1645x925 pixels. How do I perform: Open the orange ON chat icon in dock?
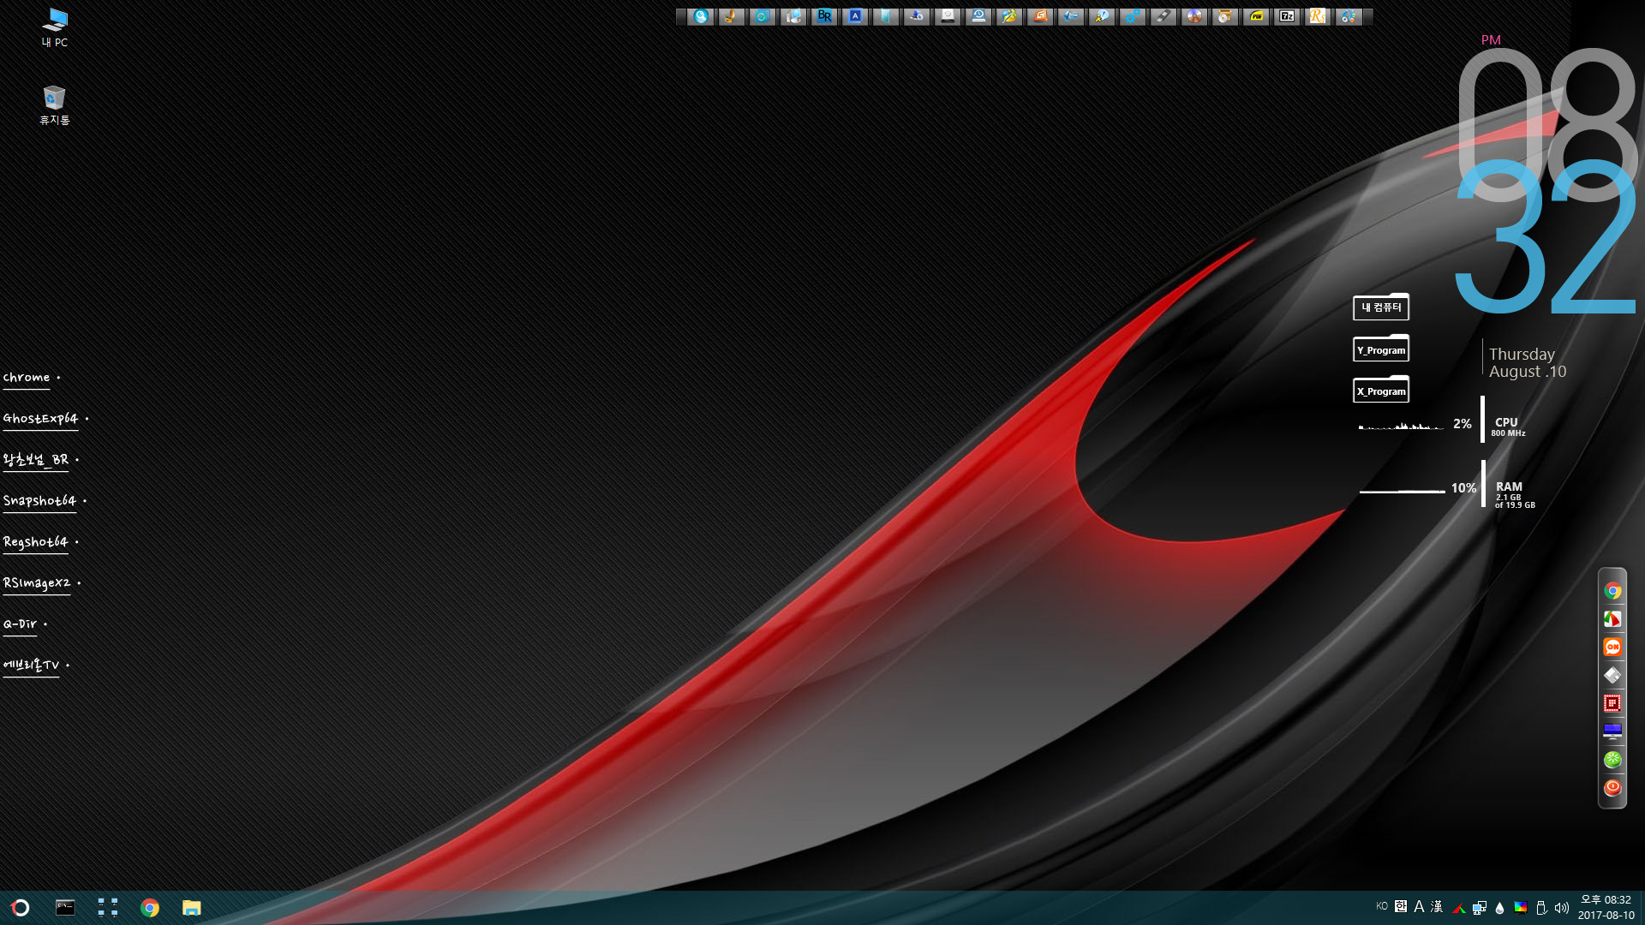click(1612, 647)
